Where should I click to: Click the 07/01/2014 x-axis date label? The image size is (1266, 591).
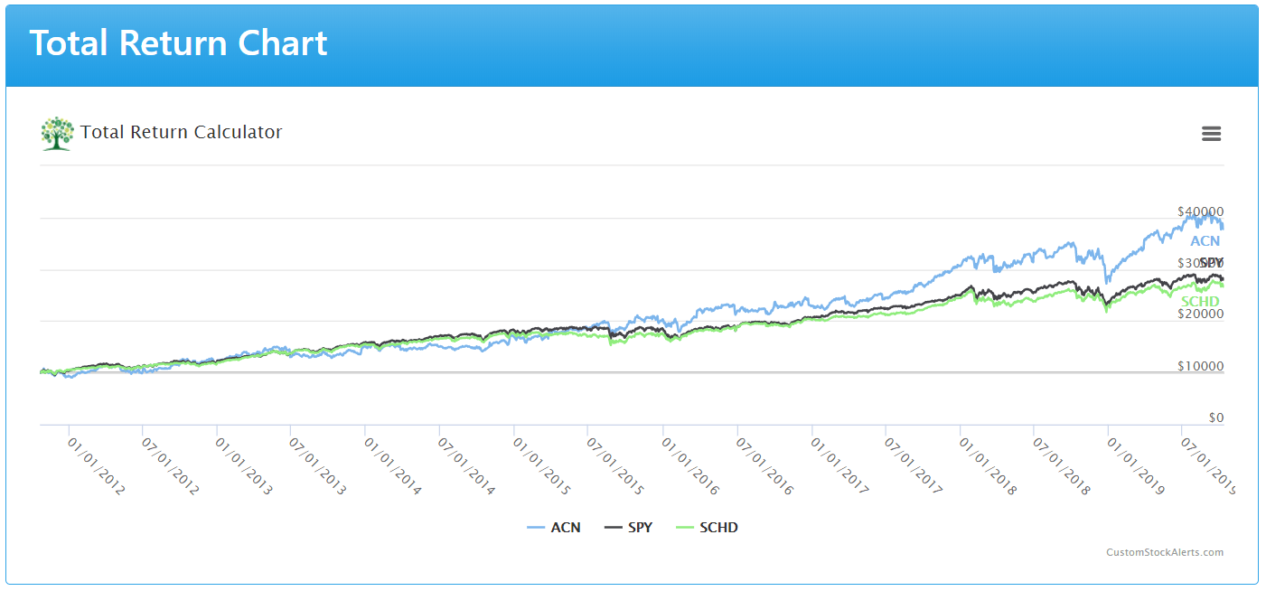pyautogui.click(x=468, y=467)
